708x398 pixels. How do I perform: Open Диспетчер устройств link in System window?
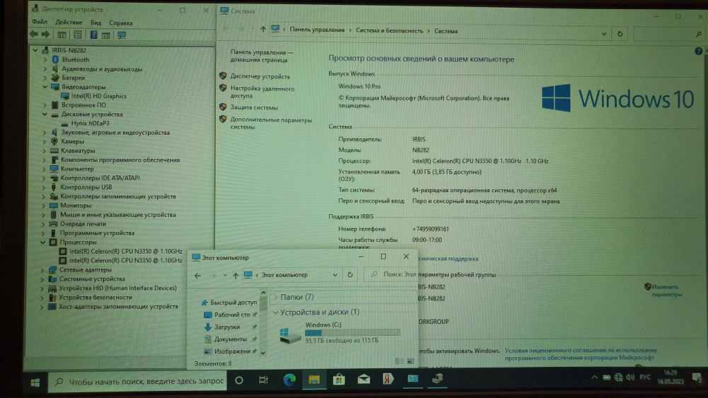[260, 76]
